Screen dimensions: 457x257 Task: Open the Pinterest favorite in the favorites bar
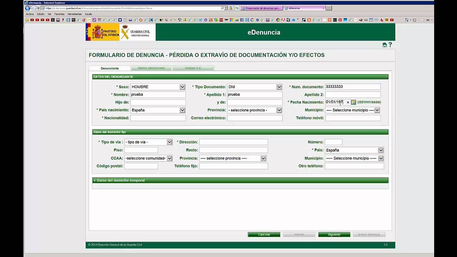340,20
